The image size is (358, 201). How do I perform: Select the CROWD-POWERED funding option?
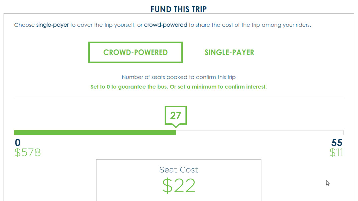pyautogui.click(x=135, y=52)
